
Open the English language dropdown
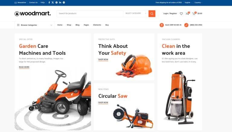click(x=188, y=2)
